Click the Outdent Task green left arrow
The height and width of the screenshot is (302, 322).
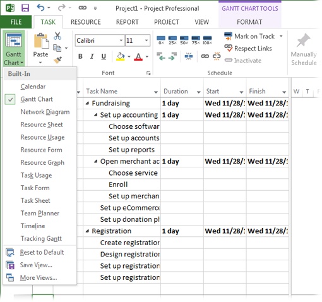coord(161,56)
